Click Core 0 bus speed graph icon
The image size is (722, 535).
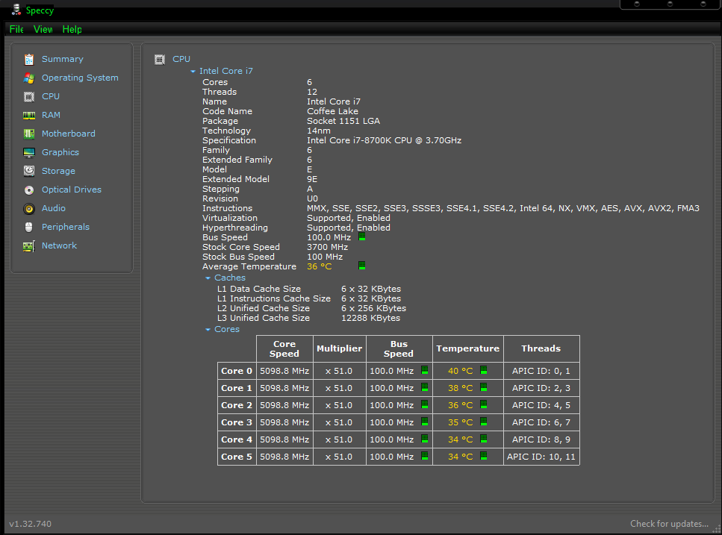point(425,370)
